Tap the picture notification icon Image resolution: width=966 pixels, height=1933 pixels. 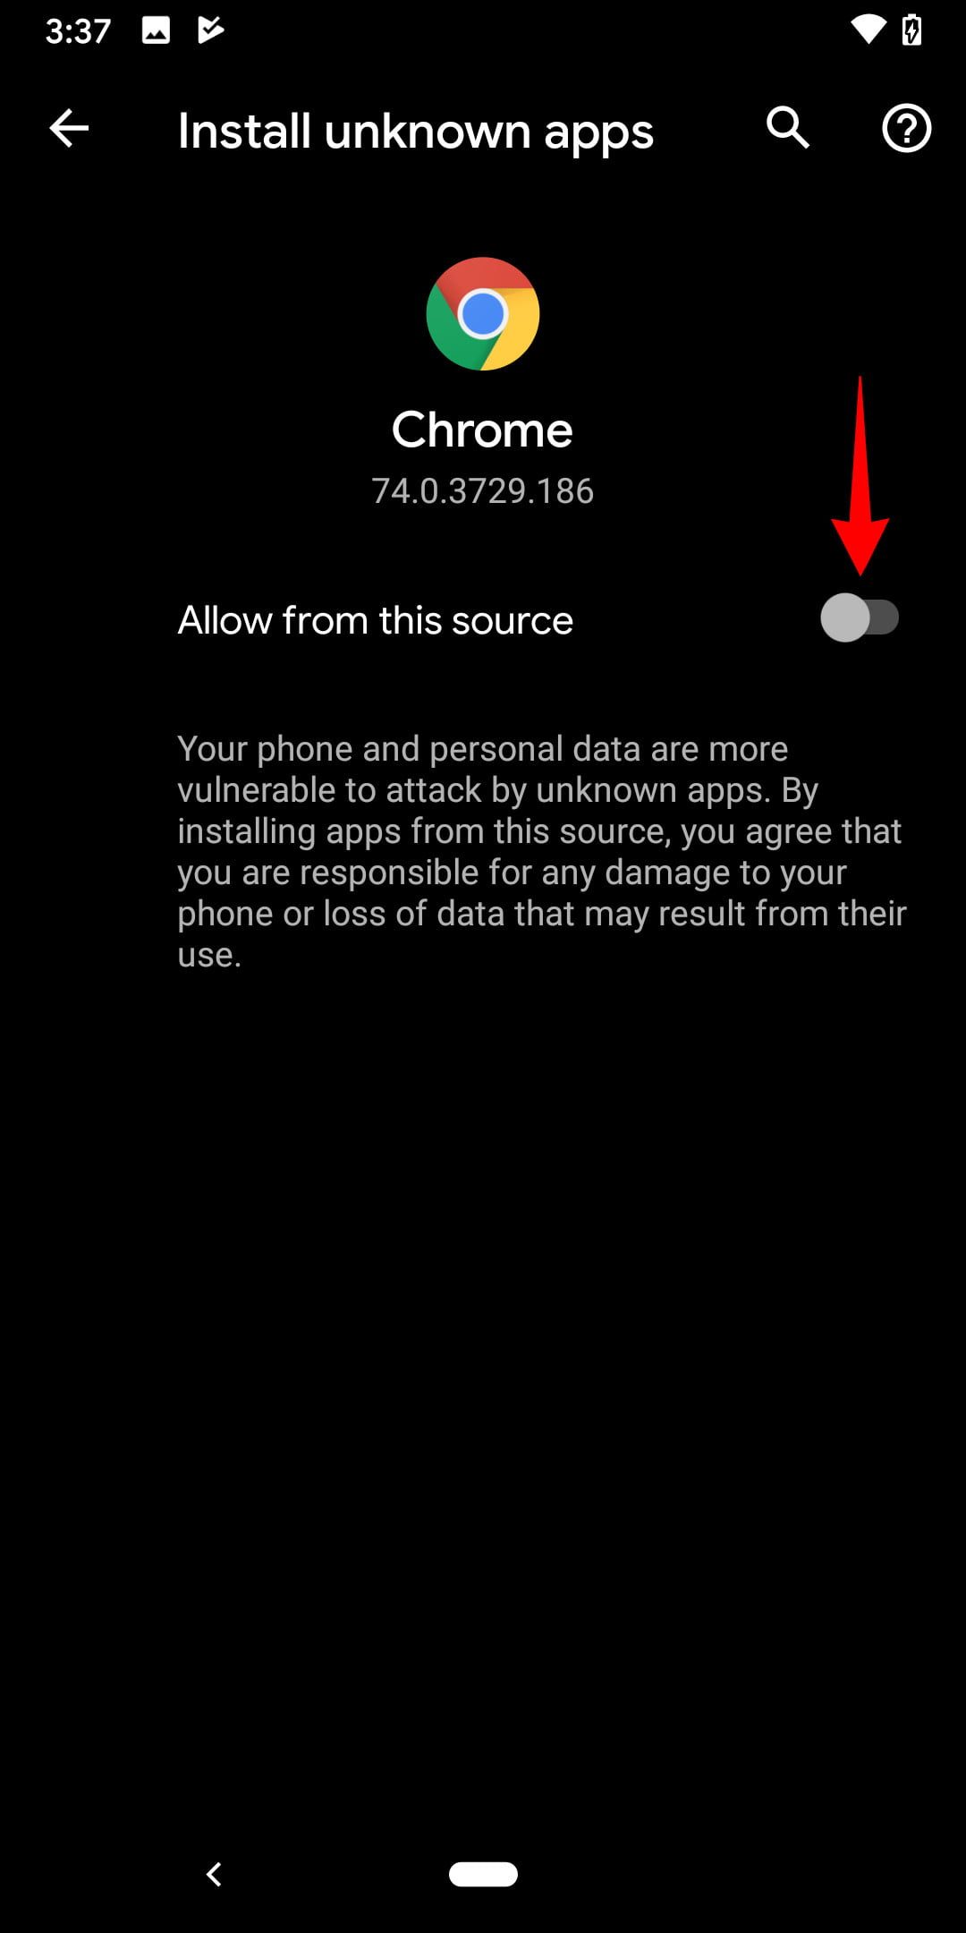coord(156,31)
